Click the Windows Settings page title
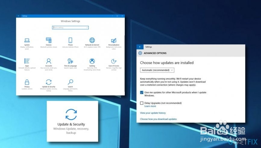 click(x=70, y=21)
